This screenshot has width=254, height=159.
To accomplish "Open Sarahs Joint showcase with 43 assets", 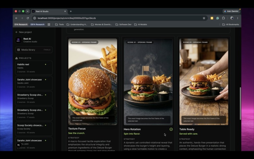I will pos(34,144).
